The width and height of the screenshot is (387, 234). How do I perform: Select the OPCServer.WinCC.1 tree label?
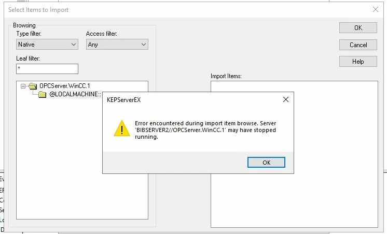[x=65, y=86]
